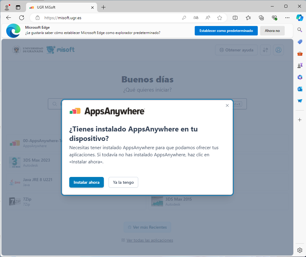Open the browser profile icon
Viewport: 306px width, 257px height.
[x=7, y=7]
